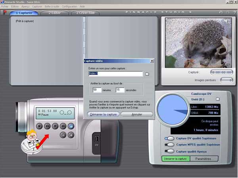Click the Utilisé 788 Mo value
The width and height of the screenshot is (238, 178).
click(213, 113)
